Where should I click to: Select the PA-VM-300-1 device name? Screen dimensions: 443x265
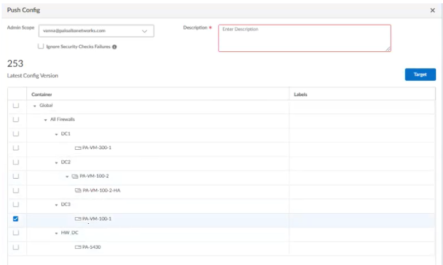pos(97,148)
